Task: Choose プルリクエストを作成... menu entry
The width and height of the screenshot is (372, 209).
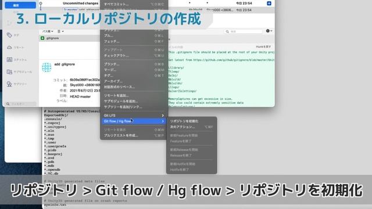Action: pyautogui.click(x=134, y=135)
